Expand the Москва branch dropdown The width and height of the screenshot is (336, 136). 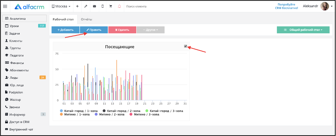pos(61,7)
